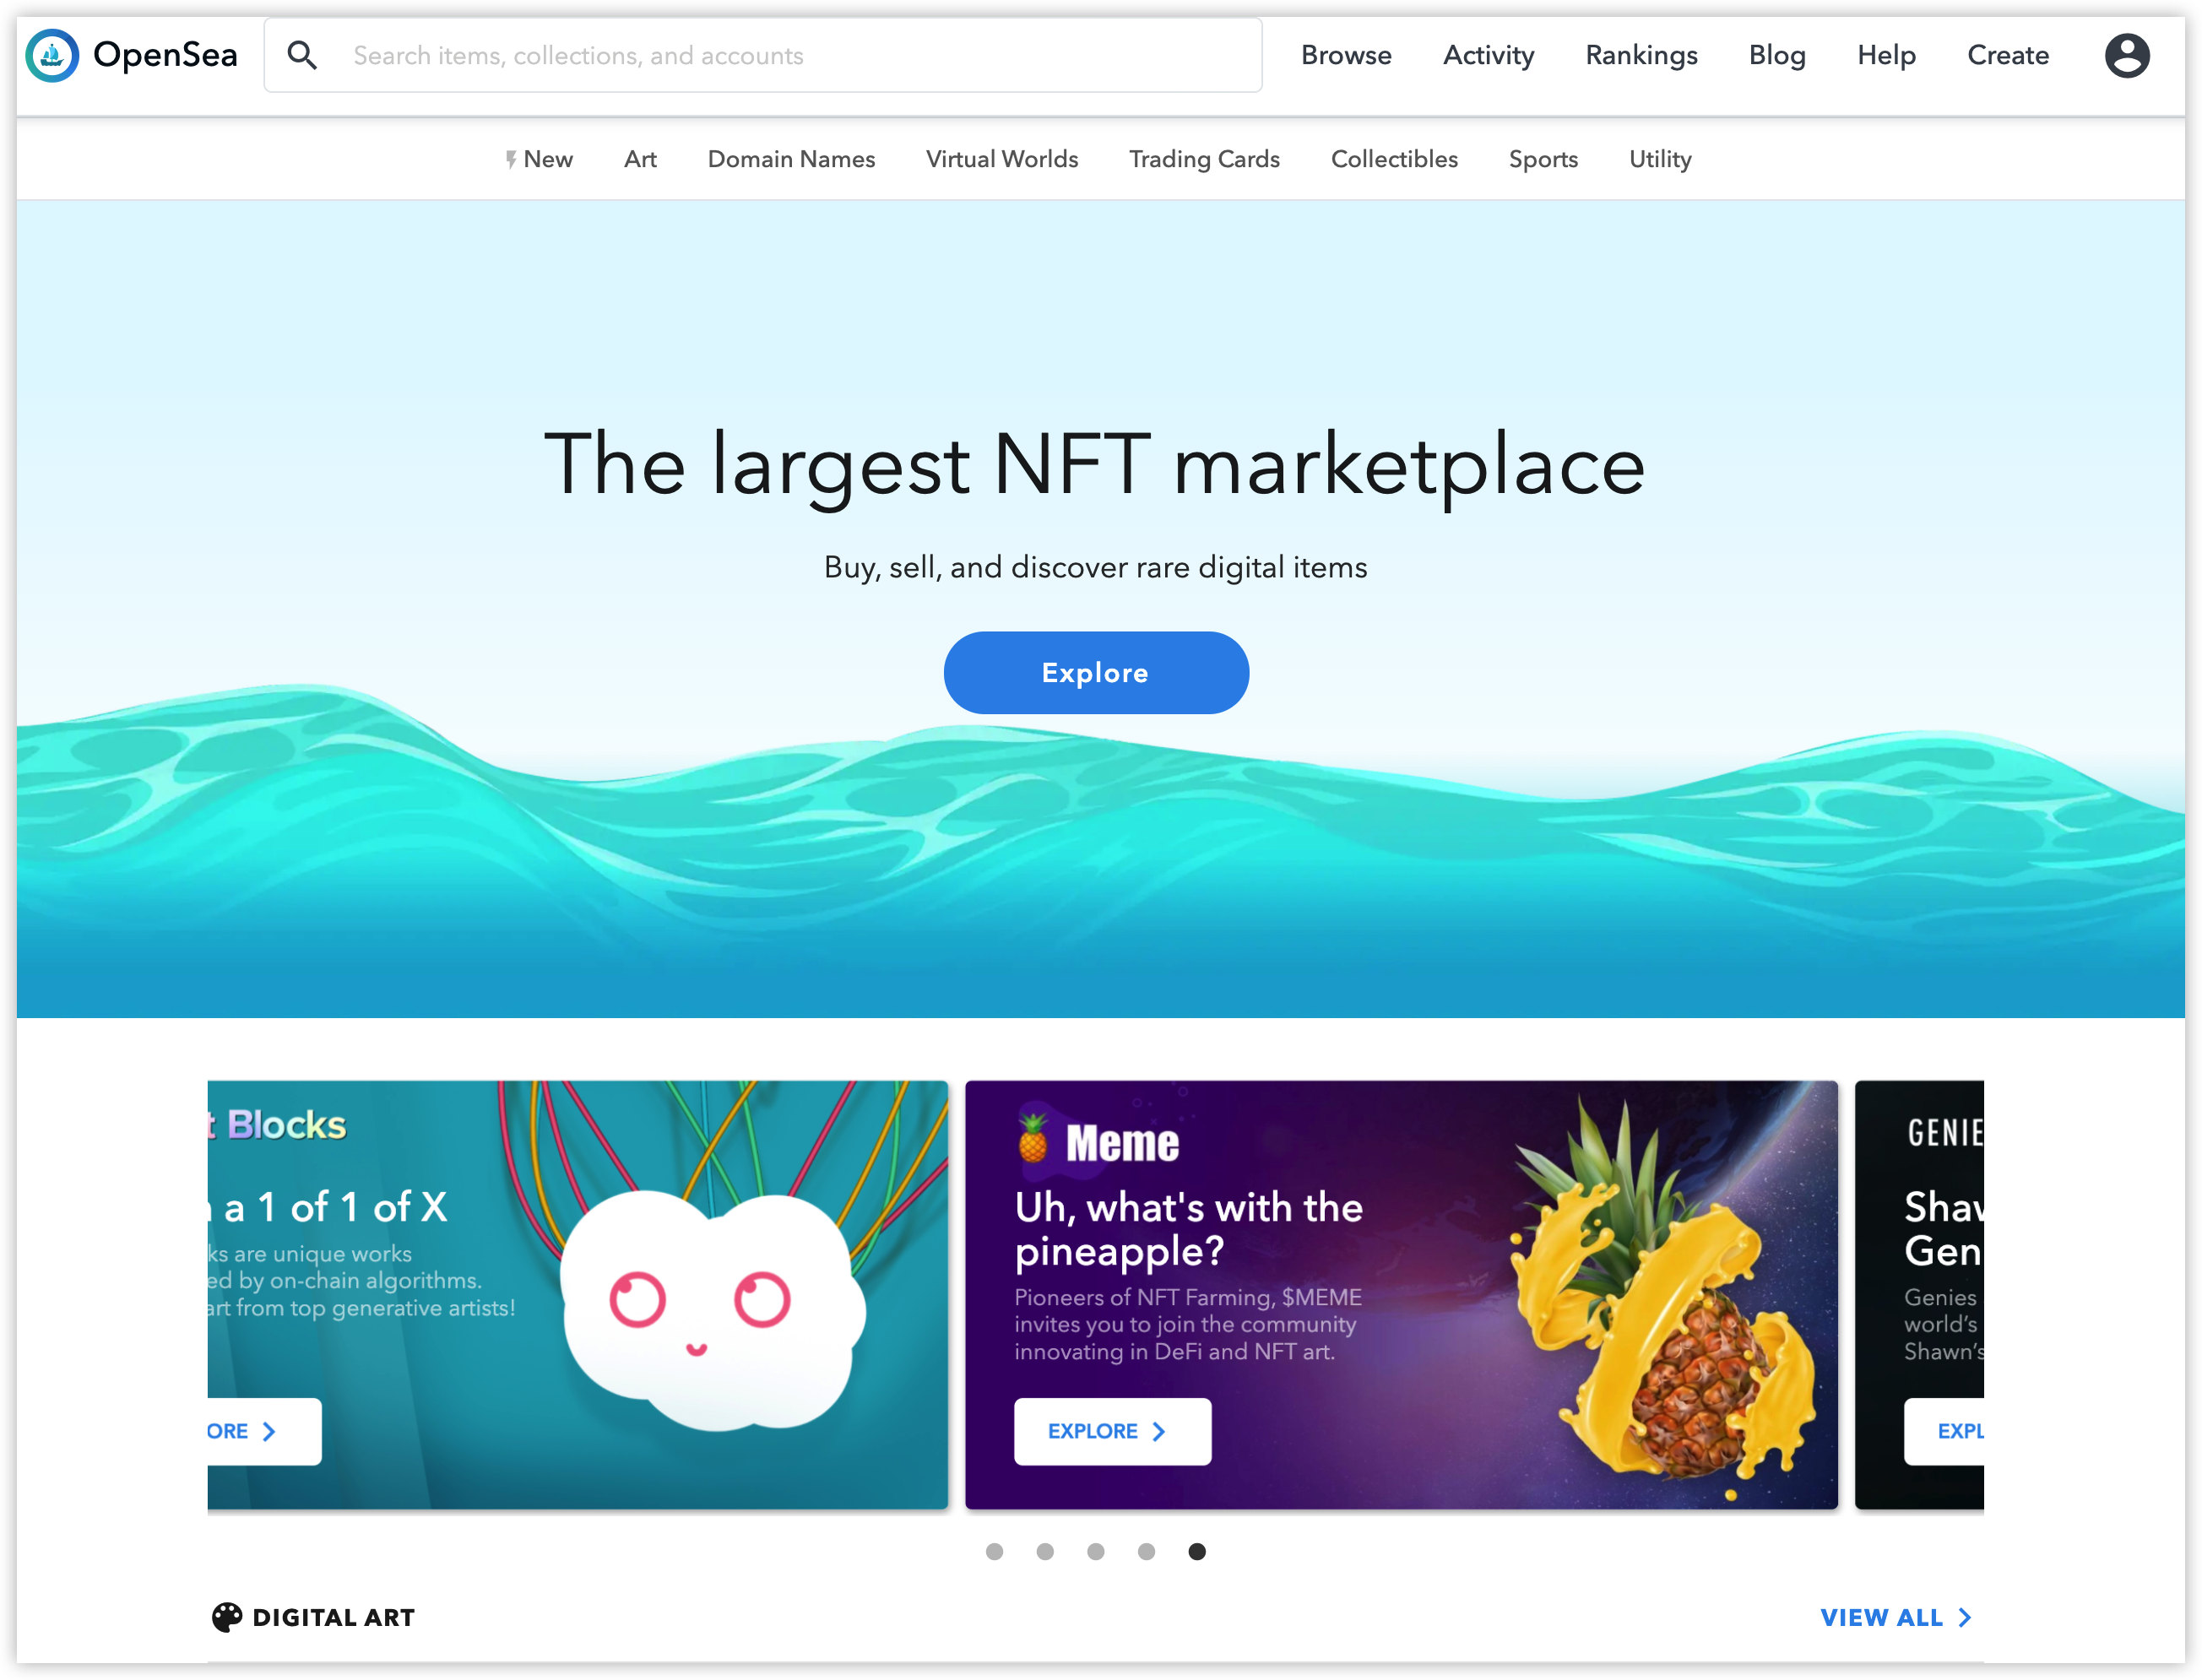
Task: Click 'Uh, what's with the pineapple?' title
Action: point(1188,1229)
